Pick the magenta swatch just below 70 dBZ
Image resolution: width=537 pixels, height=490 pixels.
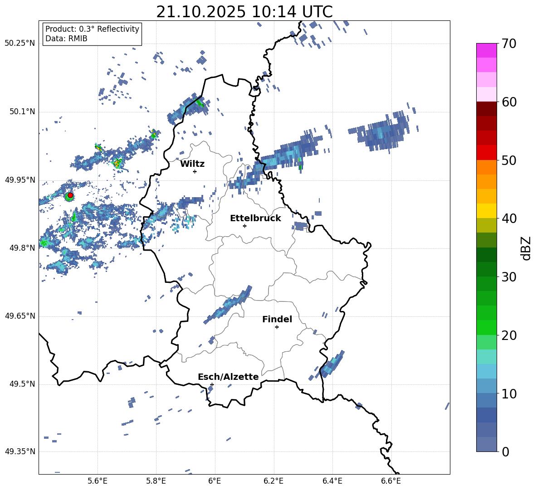486,51
